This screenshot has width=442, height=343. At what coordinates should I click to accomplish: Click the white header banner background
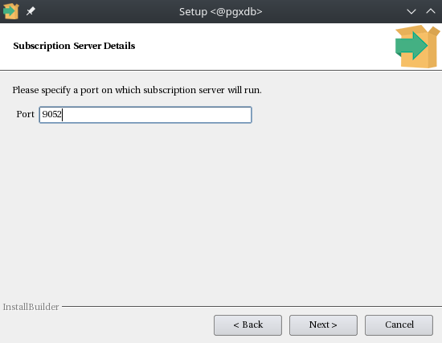pos(254,47)
